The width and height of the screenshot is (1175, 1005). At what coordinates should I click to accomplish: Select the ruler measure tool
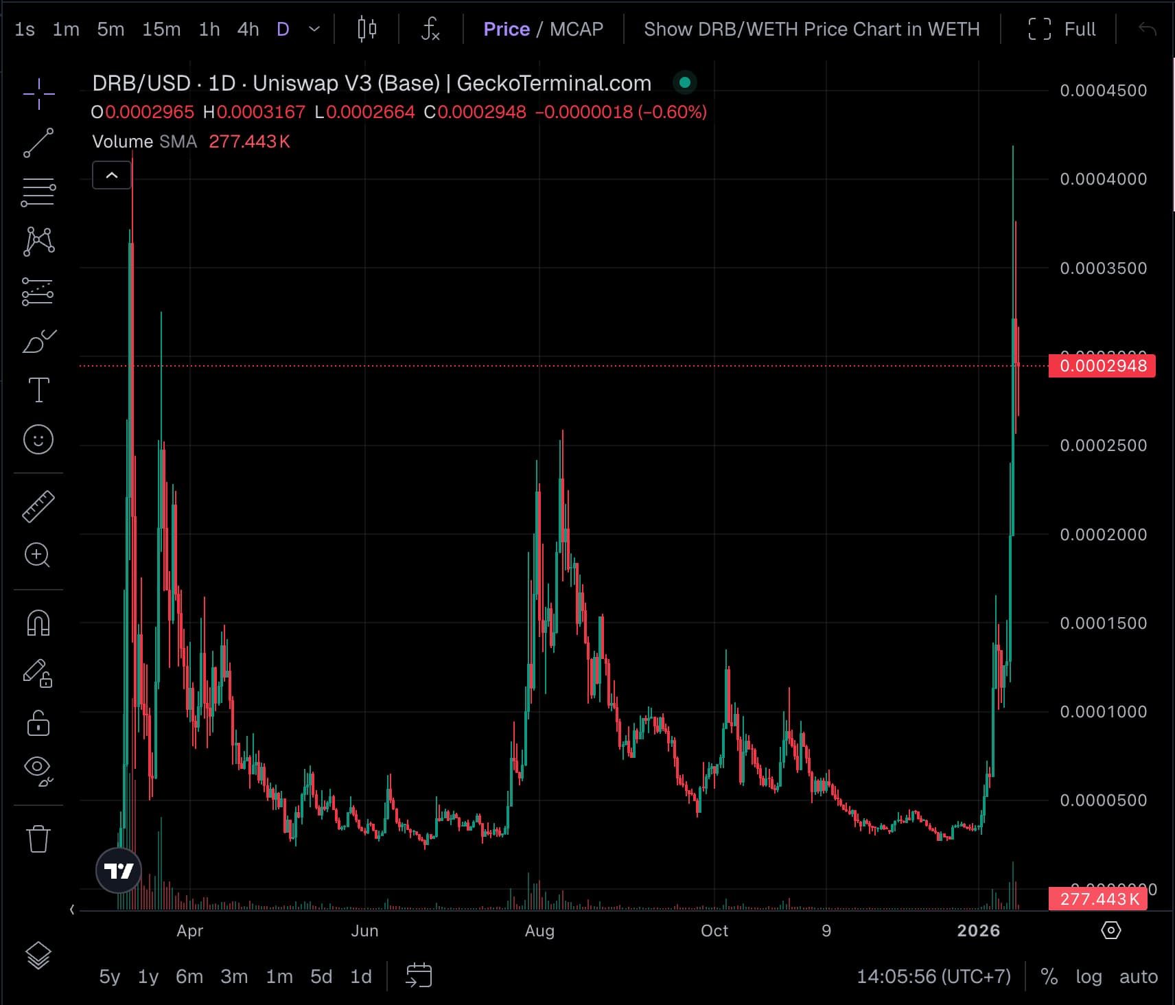38,507
